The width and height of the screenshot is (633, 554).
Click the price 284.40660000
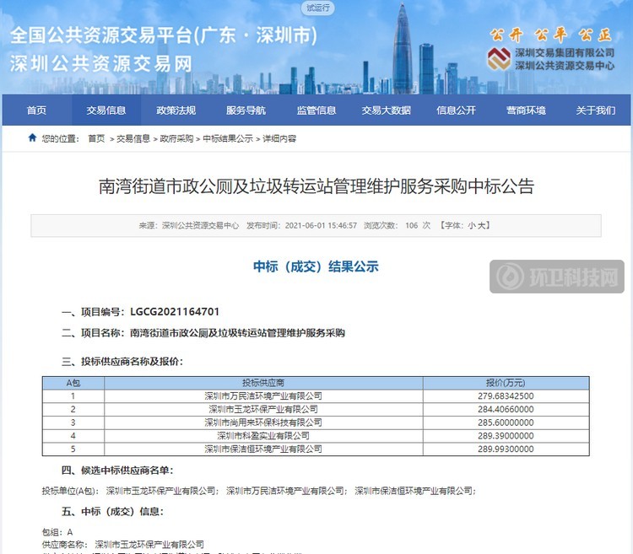[x=506, y=409]
